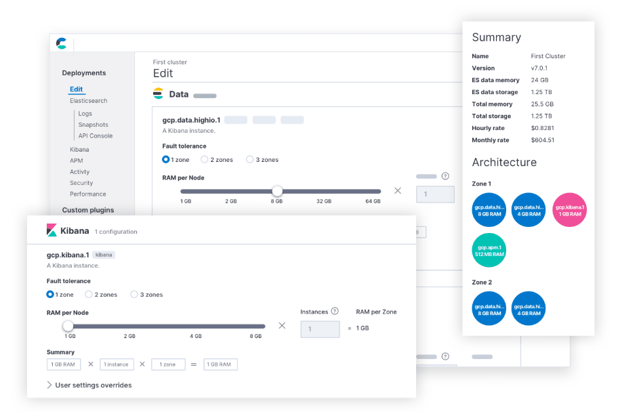
Task: Open the help icon next to Instances
Action: click(335, 311)
